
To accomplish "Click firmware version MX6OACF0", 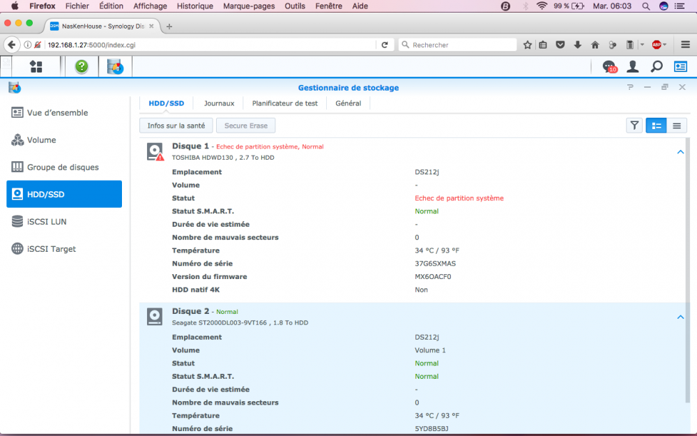I will point(433,276).
